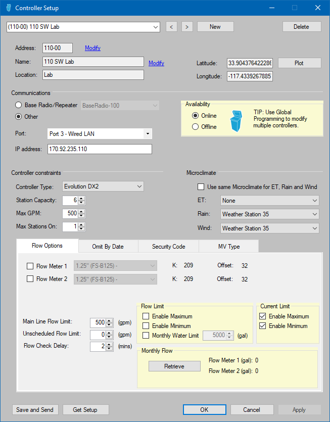Click the Save and Send button
Viewport: 330px width, 422px height.
35,410
